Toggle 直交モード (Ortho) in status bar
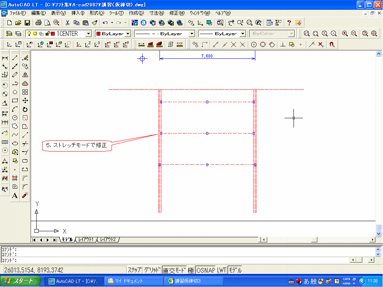Viewport: 383px width, 287px height. coord(174,270)
